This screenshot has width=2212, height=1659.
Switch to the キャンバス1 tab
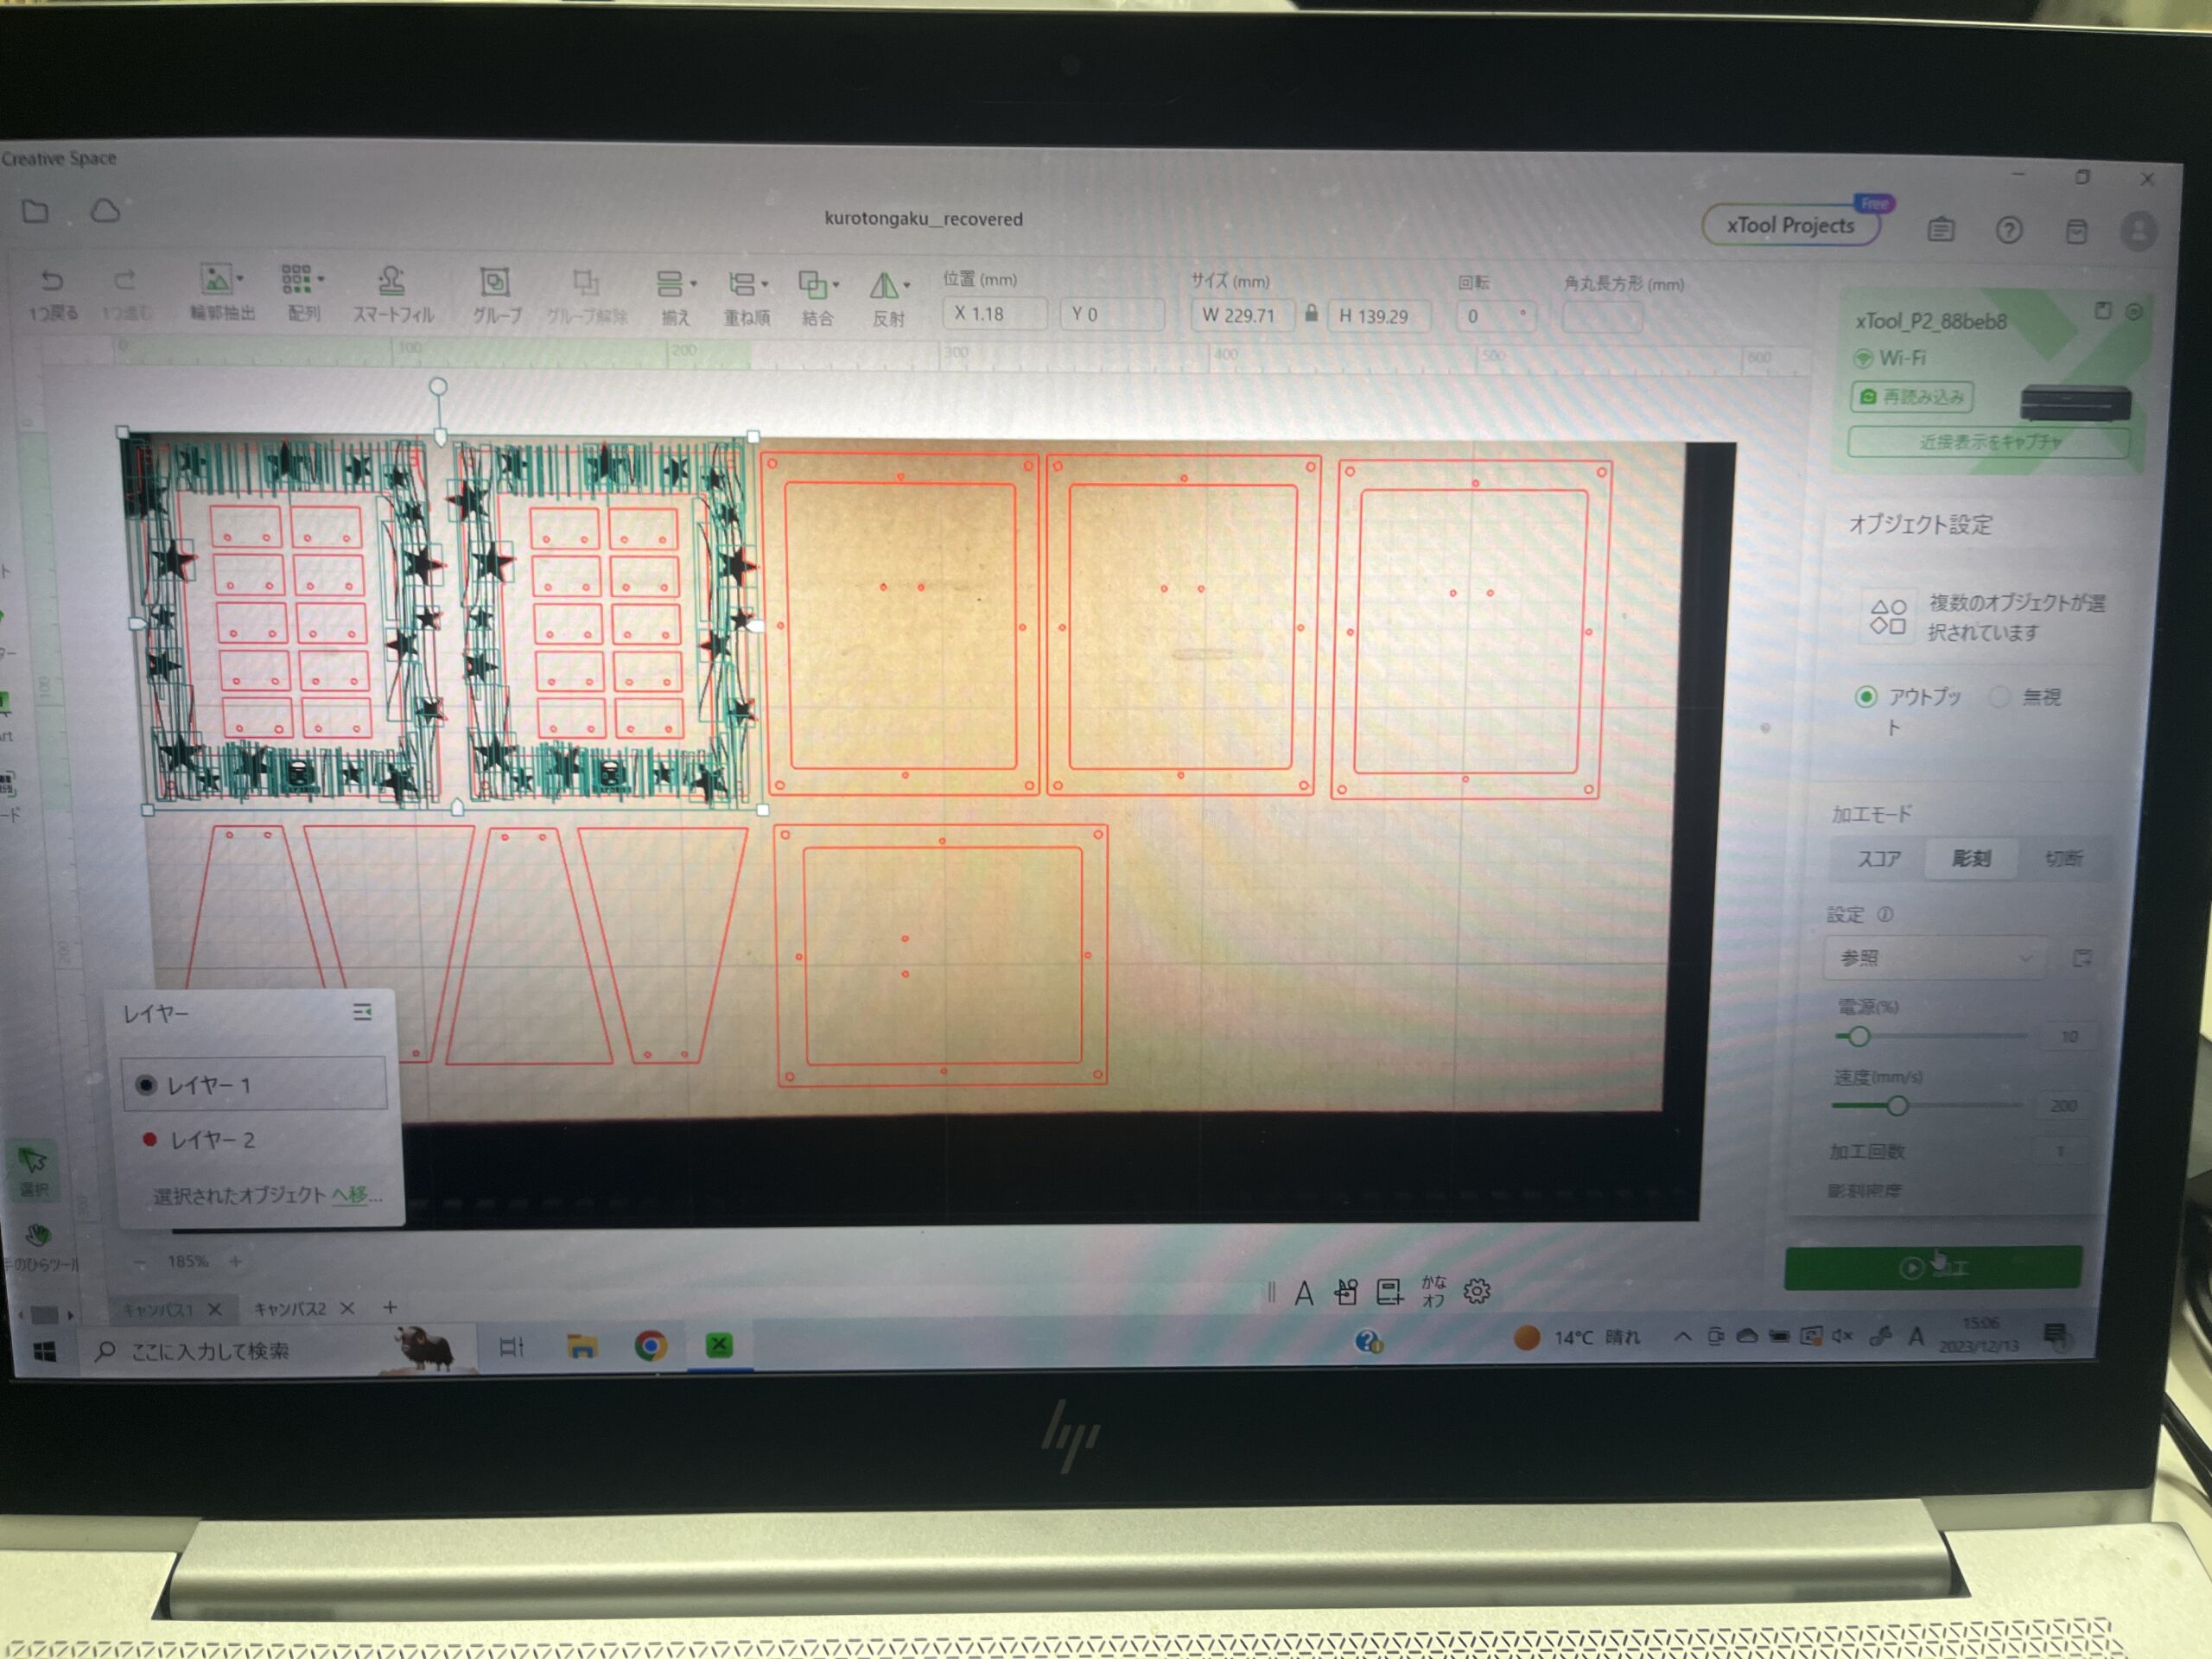(157, 1308)
